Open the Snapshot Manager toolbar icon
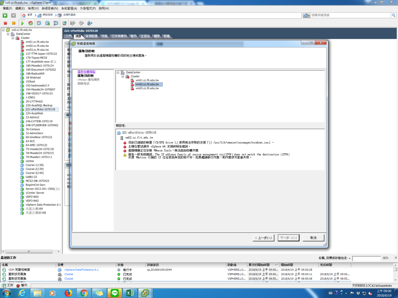The height and width of the screenshot is (298, 398). 56,23
